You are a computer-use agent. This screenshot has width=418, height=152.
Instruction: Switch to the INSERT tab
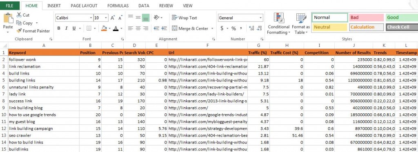[54, 6]
